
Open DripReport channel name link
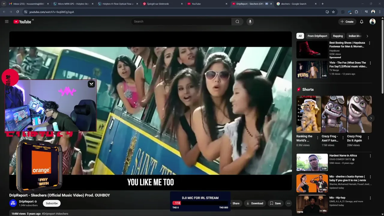(26, 202)
